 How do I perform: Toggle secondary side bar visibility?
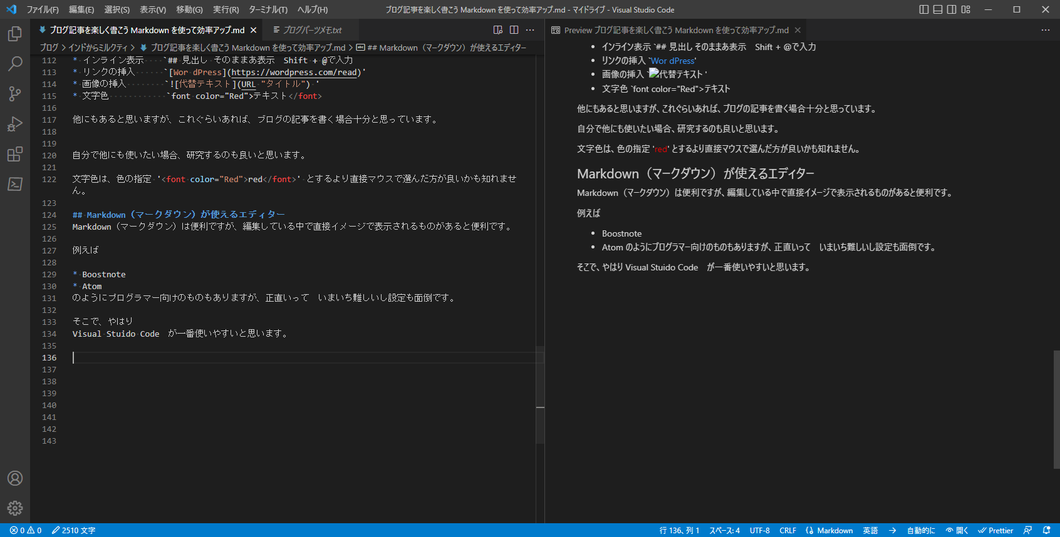pyautogui.click(x=952, y=9)
